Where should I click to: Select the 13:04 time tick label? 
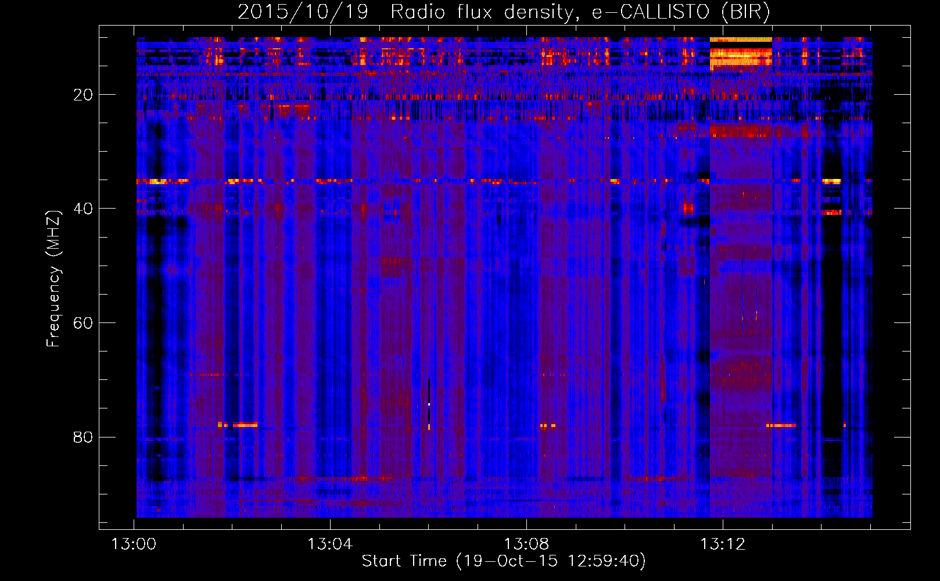coord(330,544)
